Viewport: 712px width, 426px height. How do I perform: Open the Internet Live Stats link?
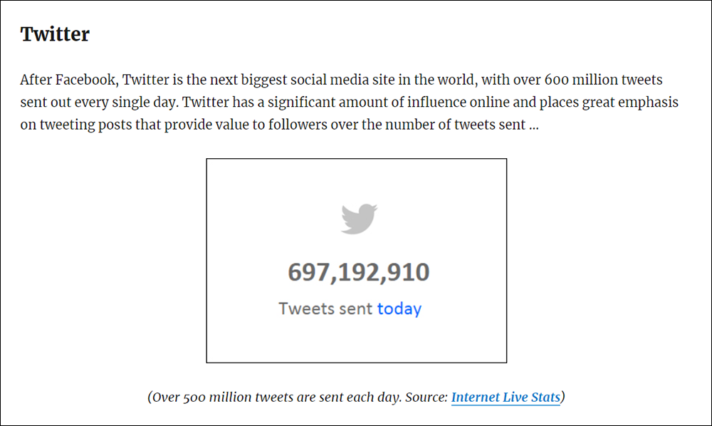[x=506, y=398]
